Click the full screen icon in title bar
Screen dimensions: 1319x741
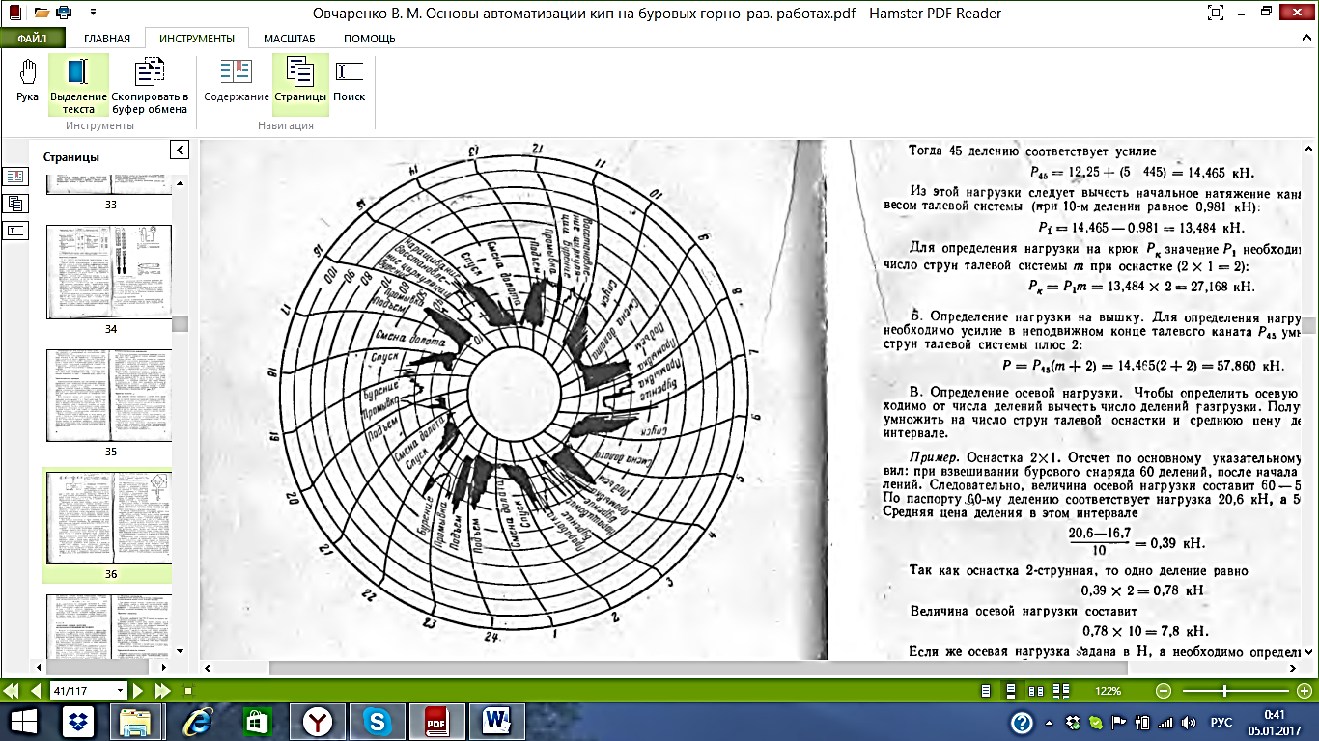click(1214, 13)
